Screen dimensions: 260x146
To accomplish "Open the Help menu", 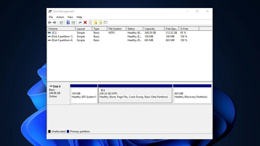I will point(79,17).
